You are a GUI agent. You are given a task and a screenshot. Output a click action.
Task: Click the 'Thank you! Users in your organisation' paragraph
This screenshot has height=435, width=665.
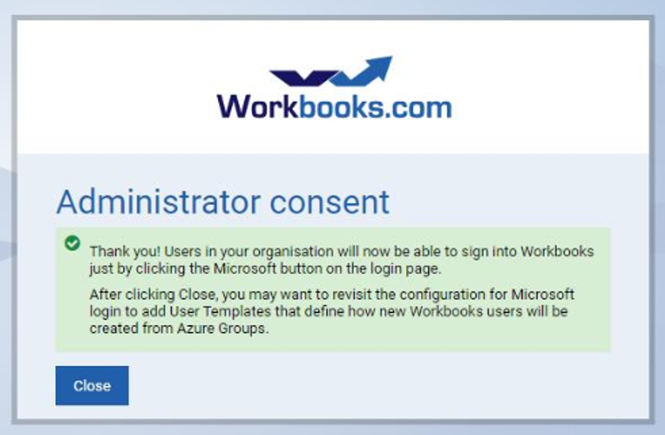coord(341,260)
